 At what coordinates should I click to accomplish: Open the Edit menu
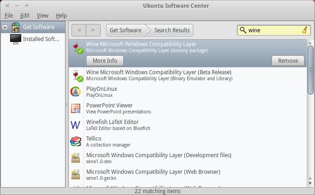click(x=25, y=16)
